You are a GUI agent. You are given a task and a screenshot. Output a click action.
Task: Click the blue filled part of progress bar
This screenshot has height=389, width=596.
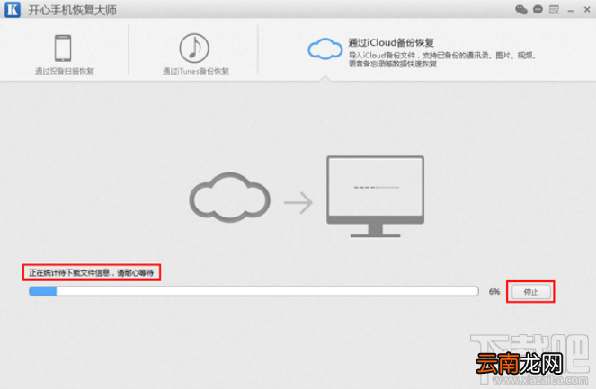[43, 291]
